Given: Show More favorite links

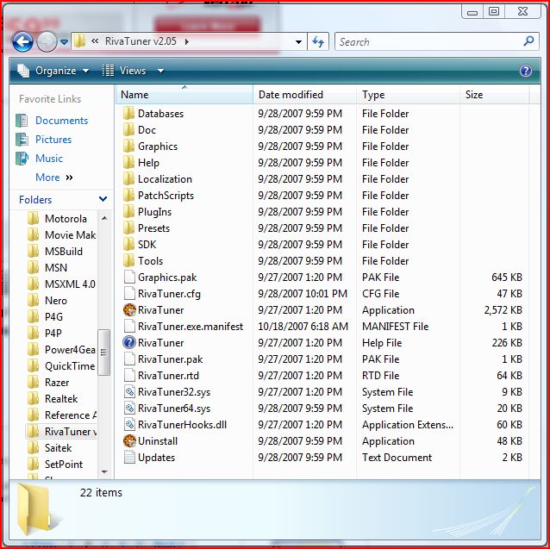Looking at the screenshot, I should click(54, 178).
